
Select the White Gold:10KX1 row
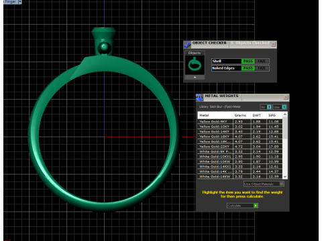pos(240,157)
